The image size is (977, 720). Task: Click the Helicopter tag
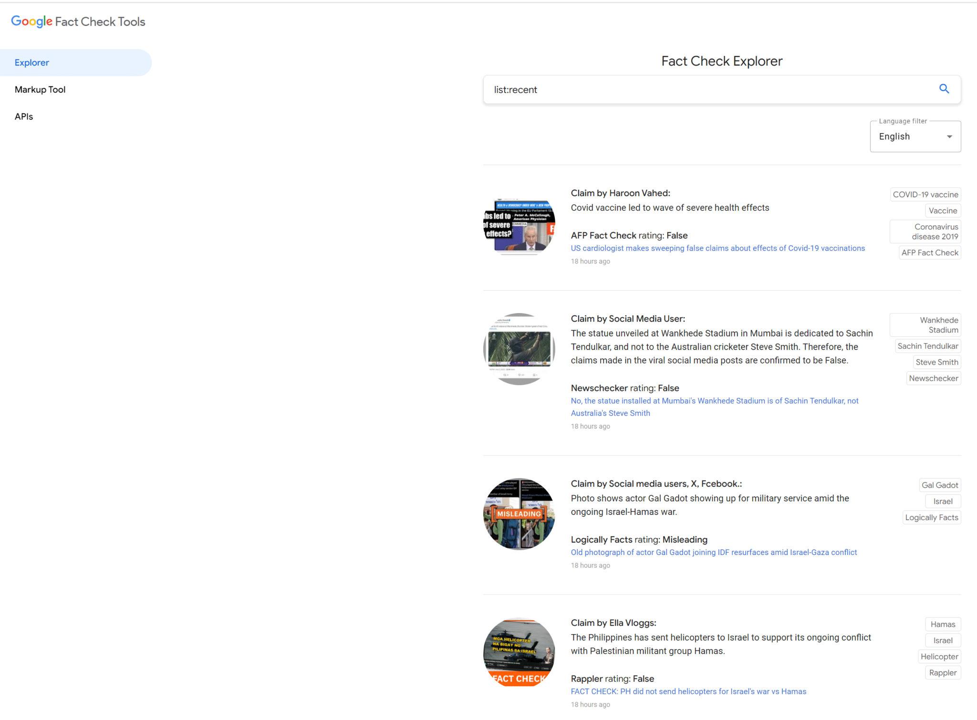[x=939, y=657]
